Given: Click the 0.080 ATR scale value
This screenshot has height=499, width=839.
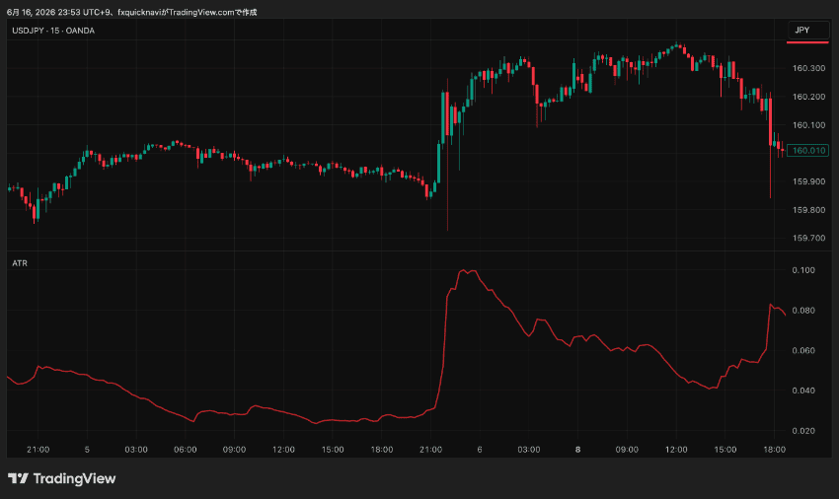Looking at the screenshot, I should point(803,311).
